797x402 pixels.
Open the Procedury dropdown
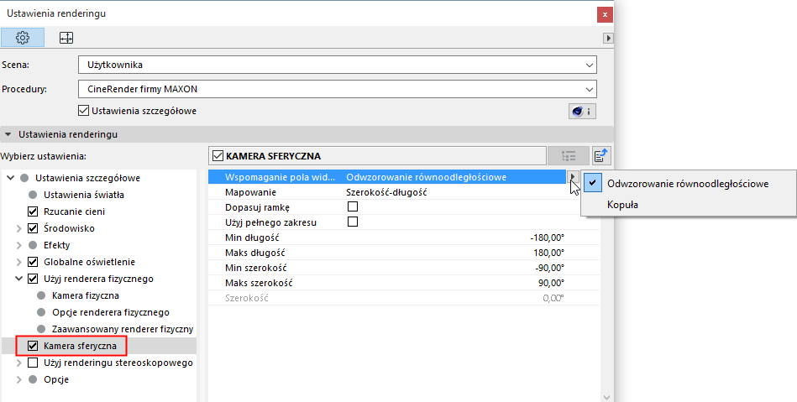(x=338, y=89)
